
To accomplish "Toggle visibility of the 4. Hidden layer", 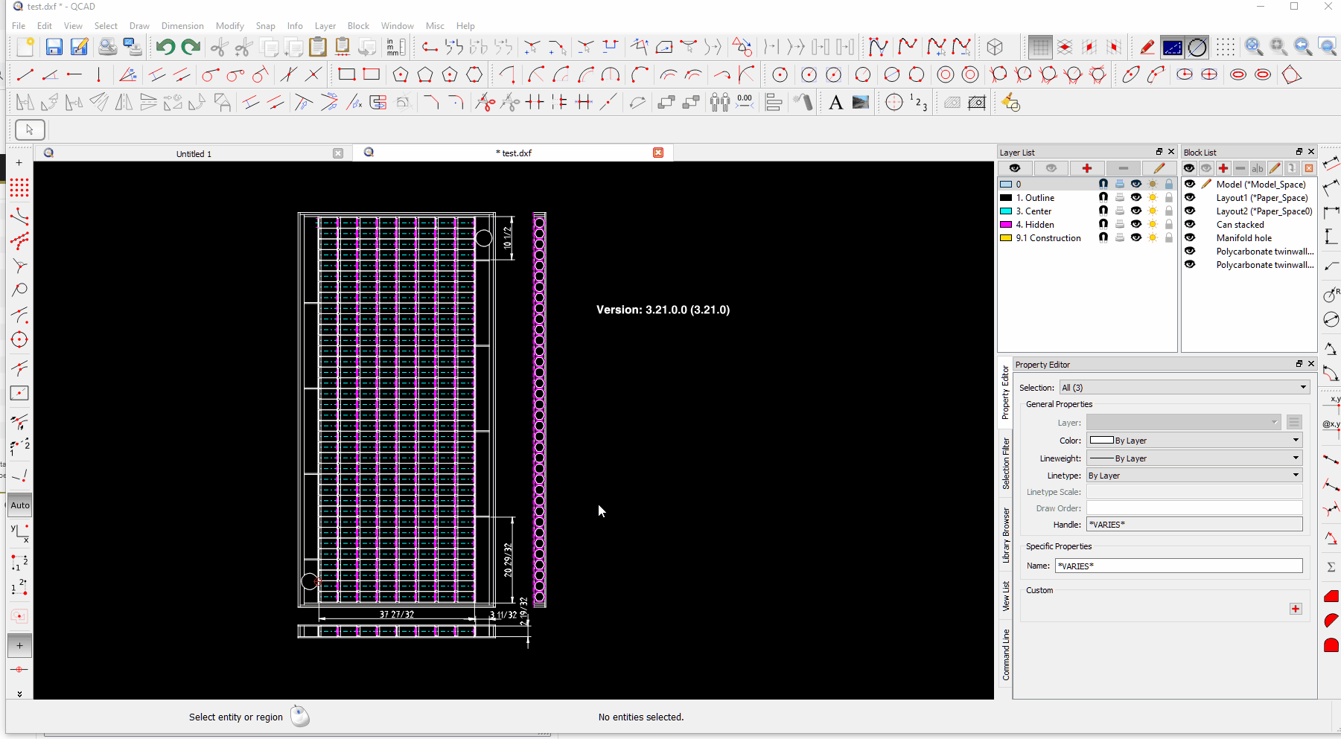I will point(1135,225).
